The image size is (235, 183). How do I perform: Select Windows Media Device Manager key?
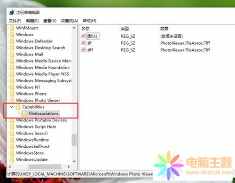click(x=44, y=61)
